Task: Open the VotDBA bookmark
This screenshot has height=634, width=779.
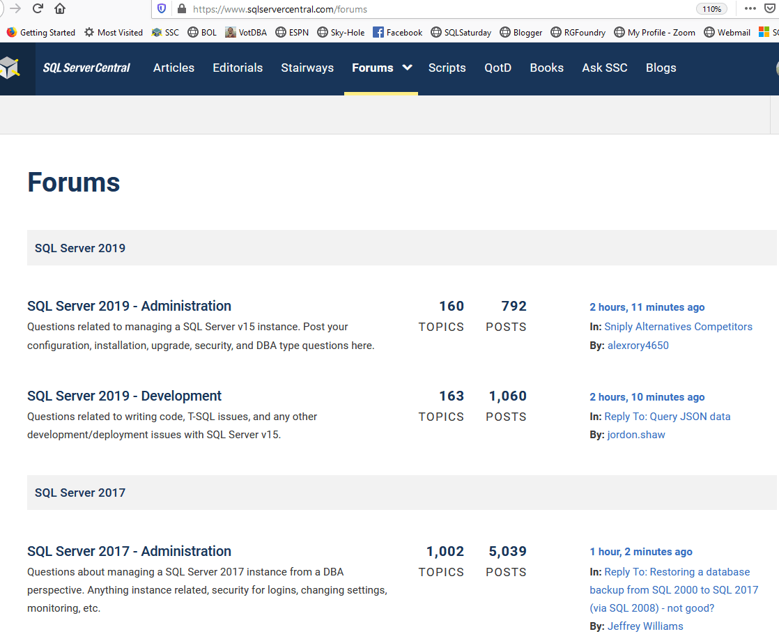Action: point(246,32)
